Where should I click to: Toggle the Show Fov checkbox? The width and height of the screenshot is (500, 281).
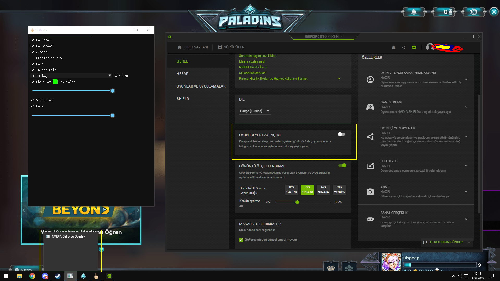point(33,82)
